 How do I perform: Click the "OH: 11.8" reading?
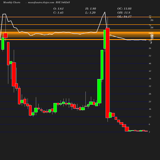tap(124, 13)
